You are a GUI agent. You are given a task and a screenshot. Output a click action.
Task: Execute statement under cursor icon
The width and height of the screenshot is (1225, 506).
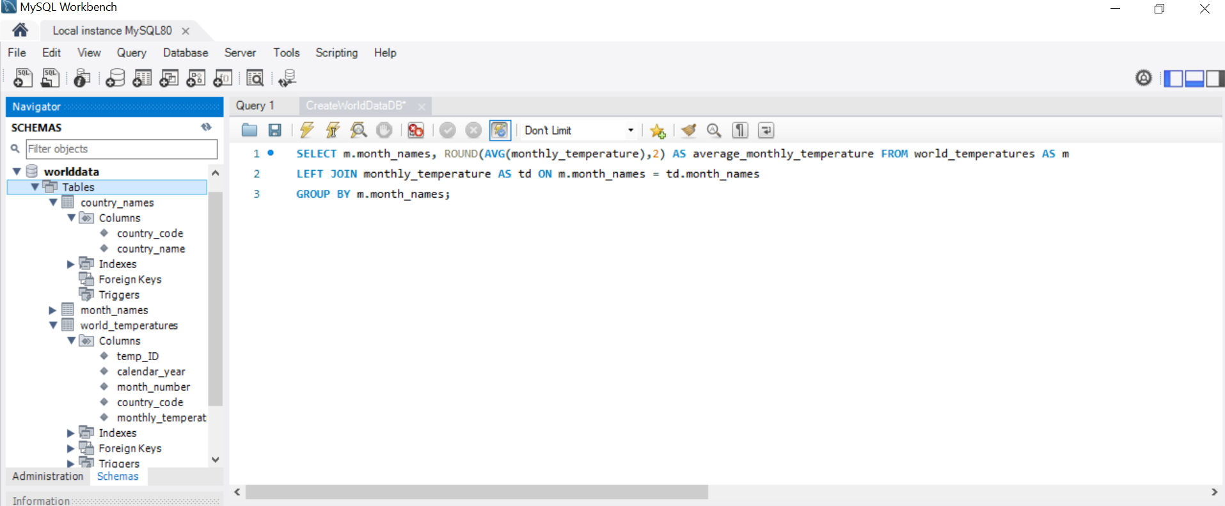[x=333, y=130]
